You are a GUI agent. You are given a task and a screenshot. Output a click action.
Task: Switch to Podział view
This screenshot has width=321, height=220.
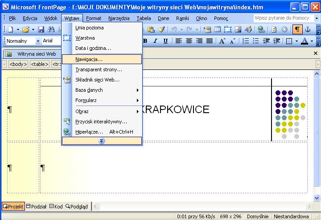[x=37, y=207]
